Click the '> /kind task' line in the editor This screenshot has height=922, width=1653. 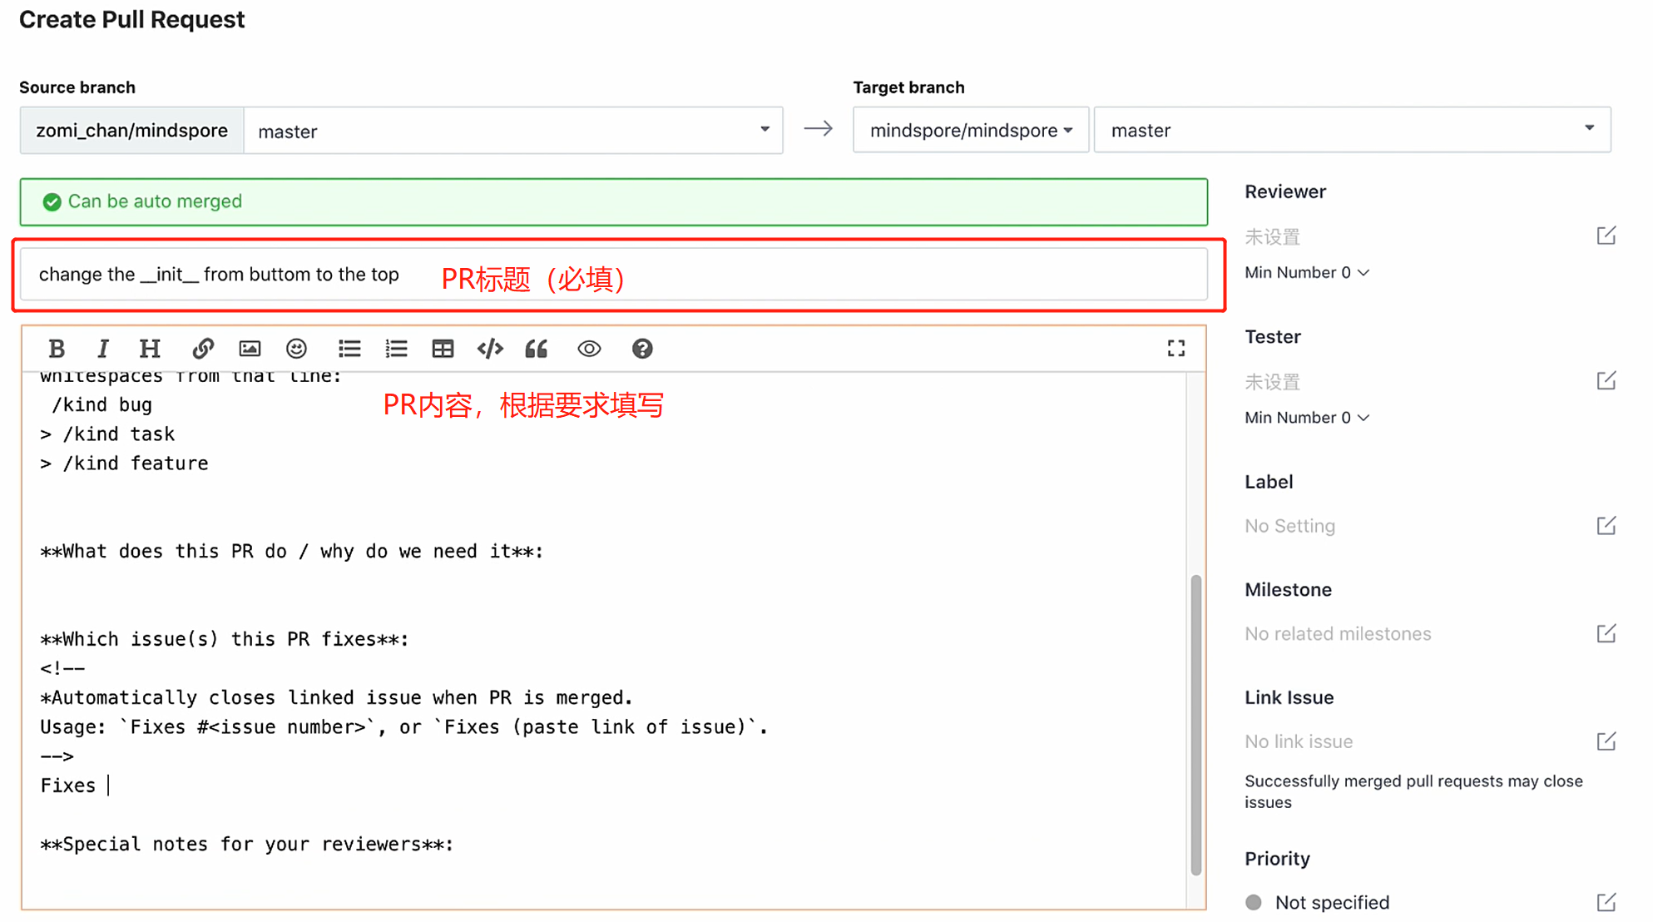pos(107,434)
